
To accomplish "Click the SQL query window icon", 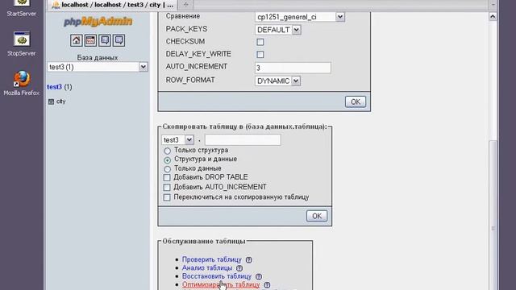I will [x=90, y=40].
